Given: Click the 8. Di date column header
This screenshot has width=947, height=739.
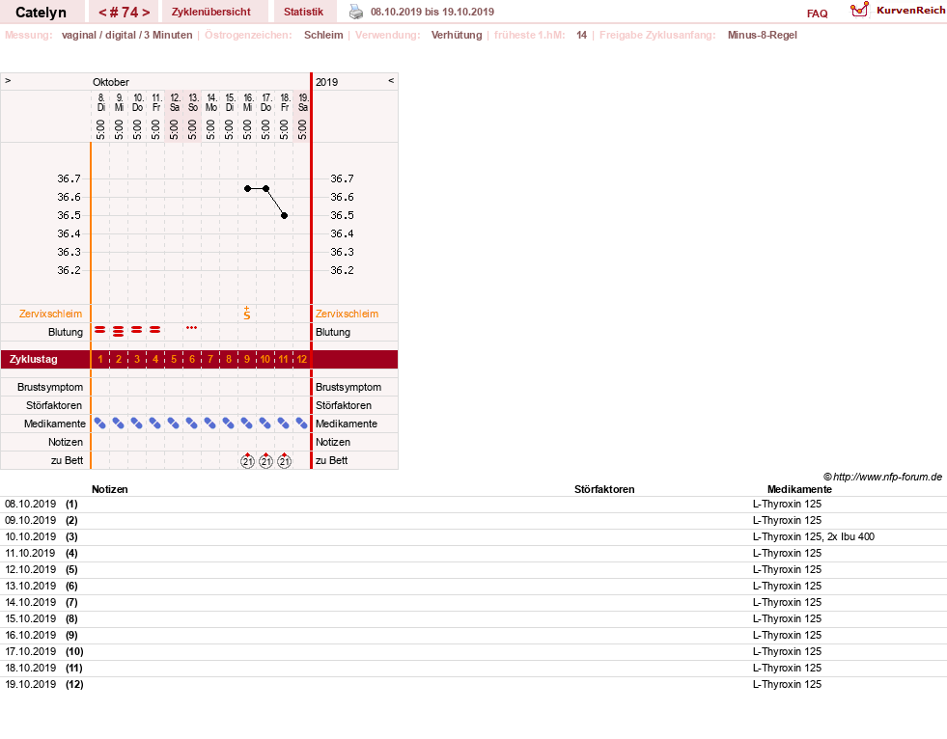Looking at the screenshot, I should click(x=100, y=102).
